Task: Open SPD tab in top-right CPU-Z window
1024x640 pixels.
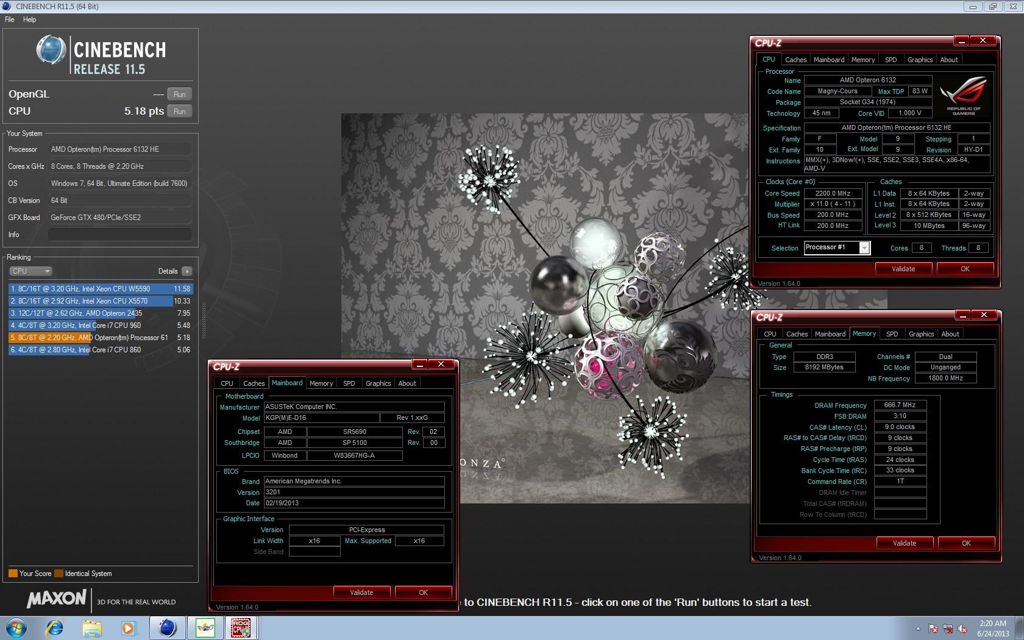Action: click(891, 60)
